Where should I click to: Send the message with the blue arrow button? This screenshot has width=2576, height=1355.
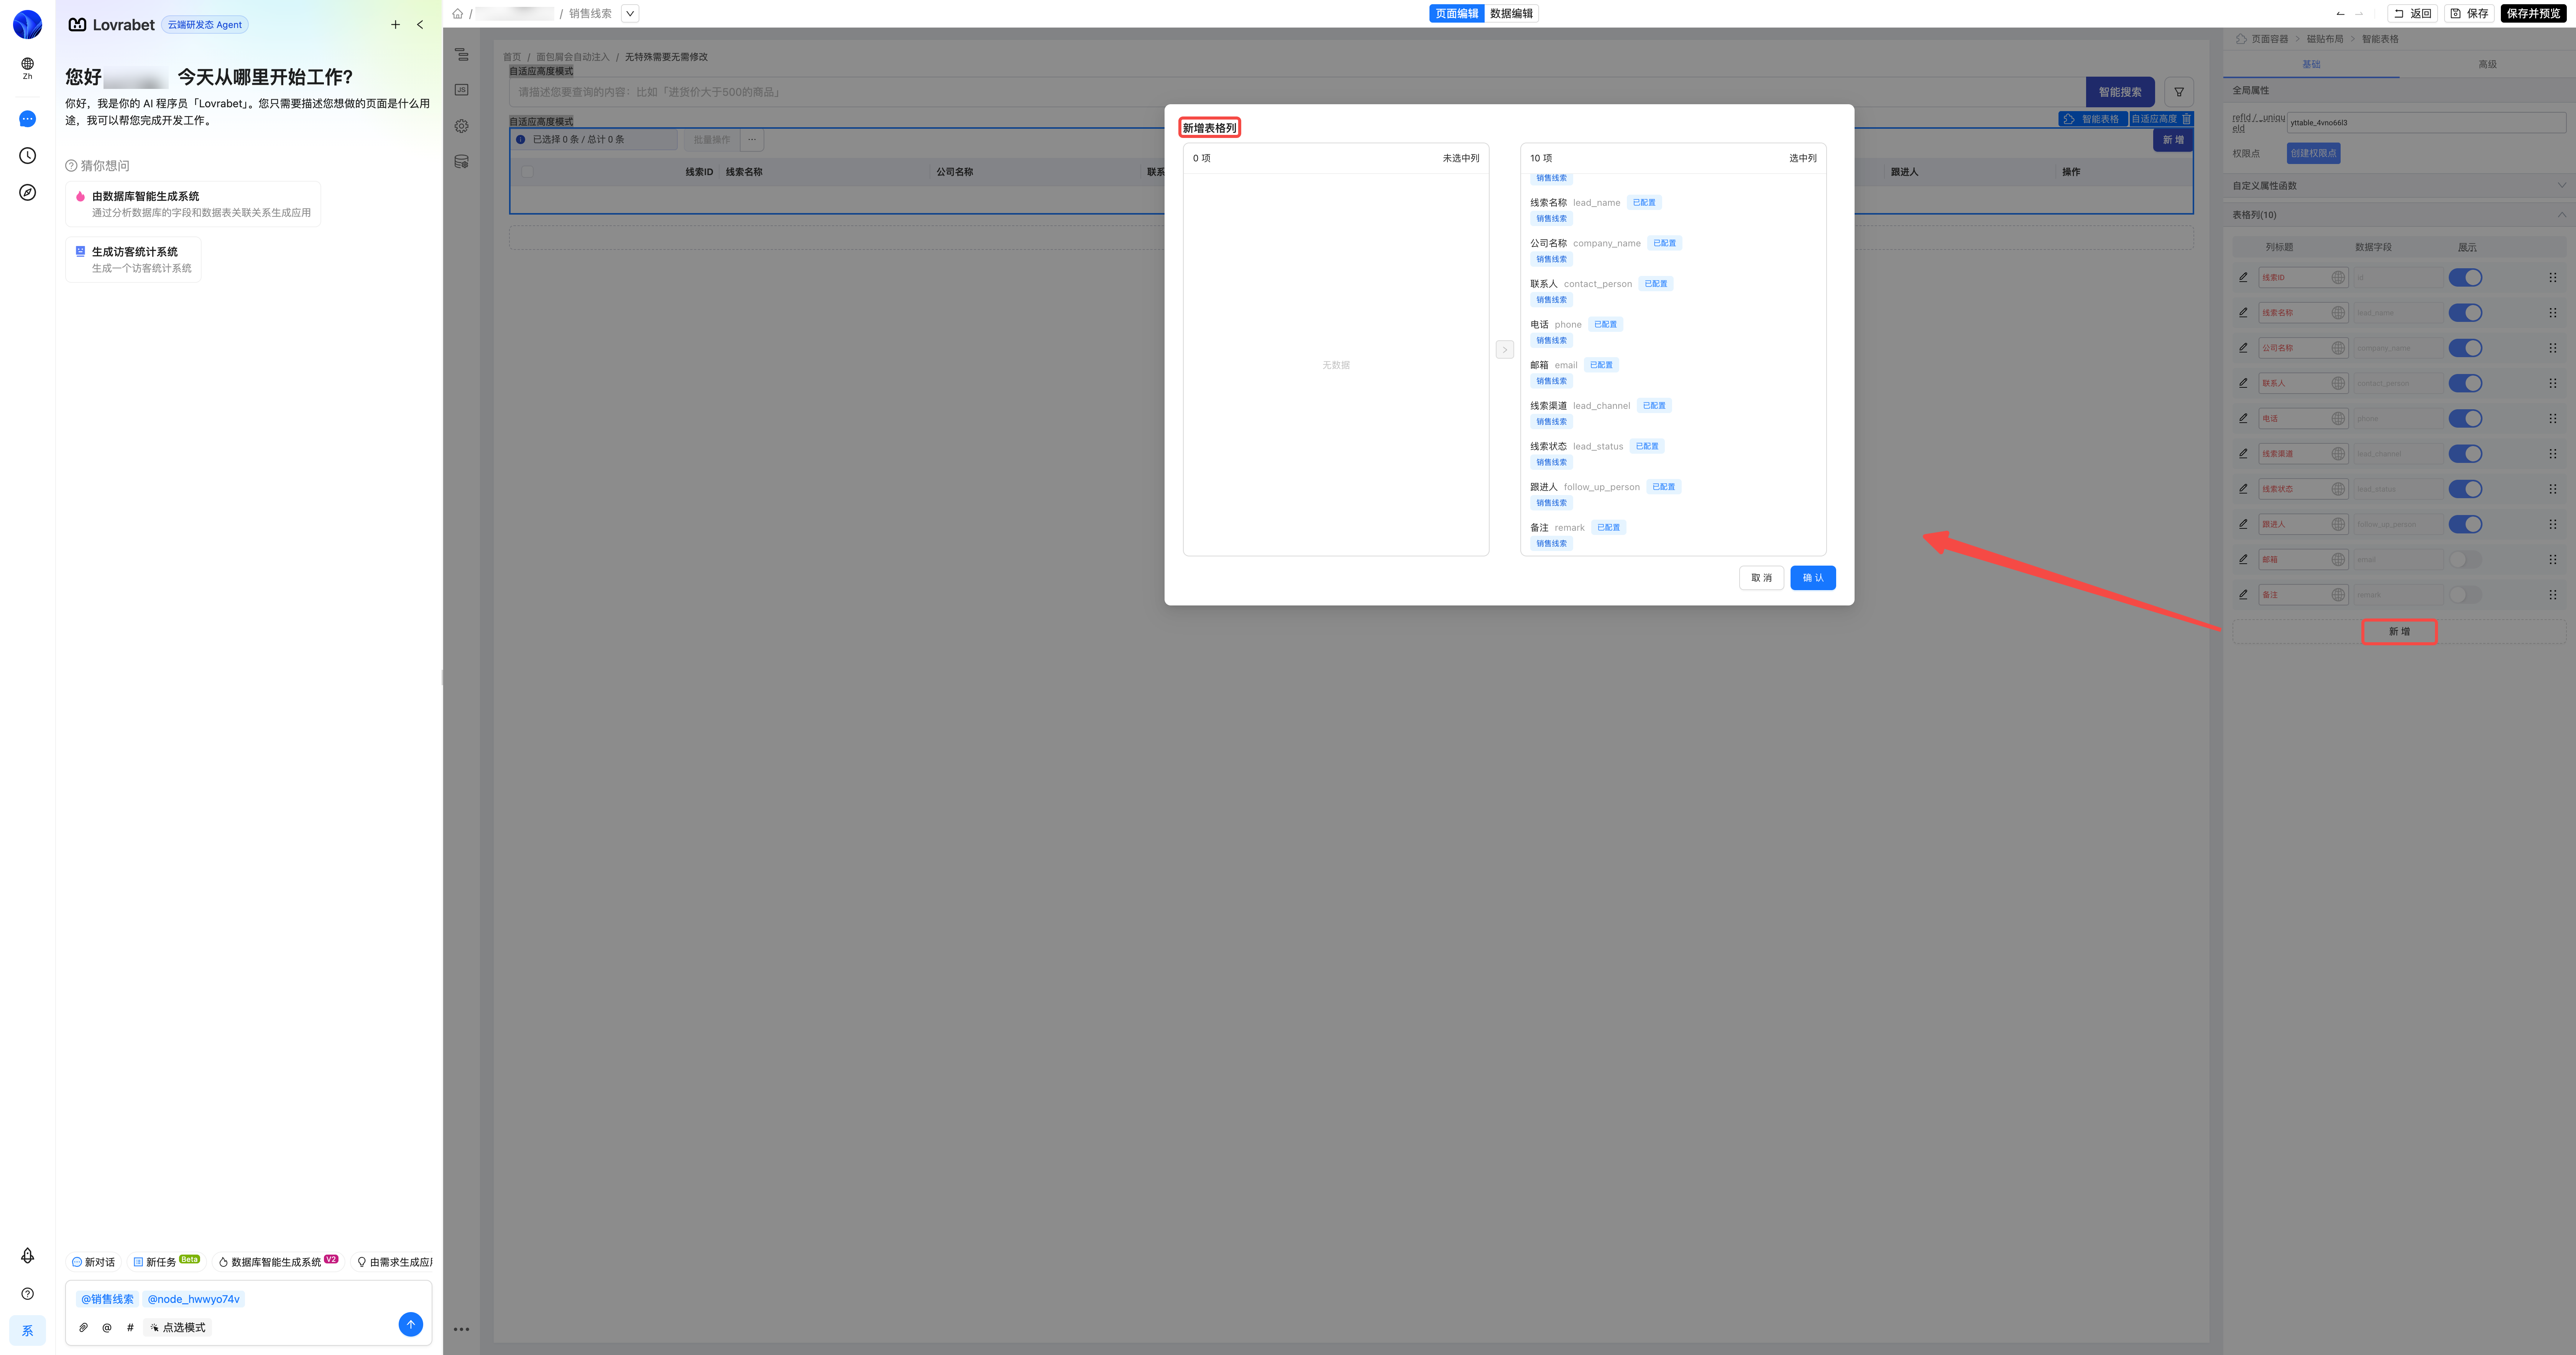click(x=410, y=1324)
